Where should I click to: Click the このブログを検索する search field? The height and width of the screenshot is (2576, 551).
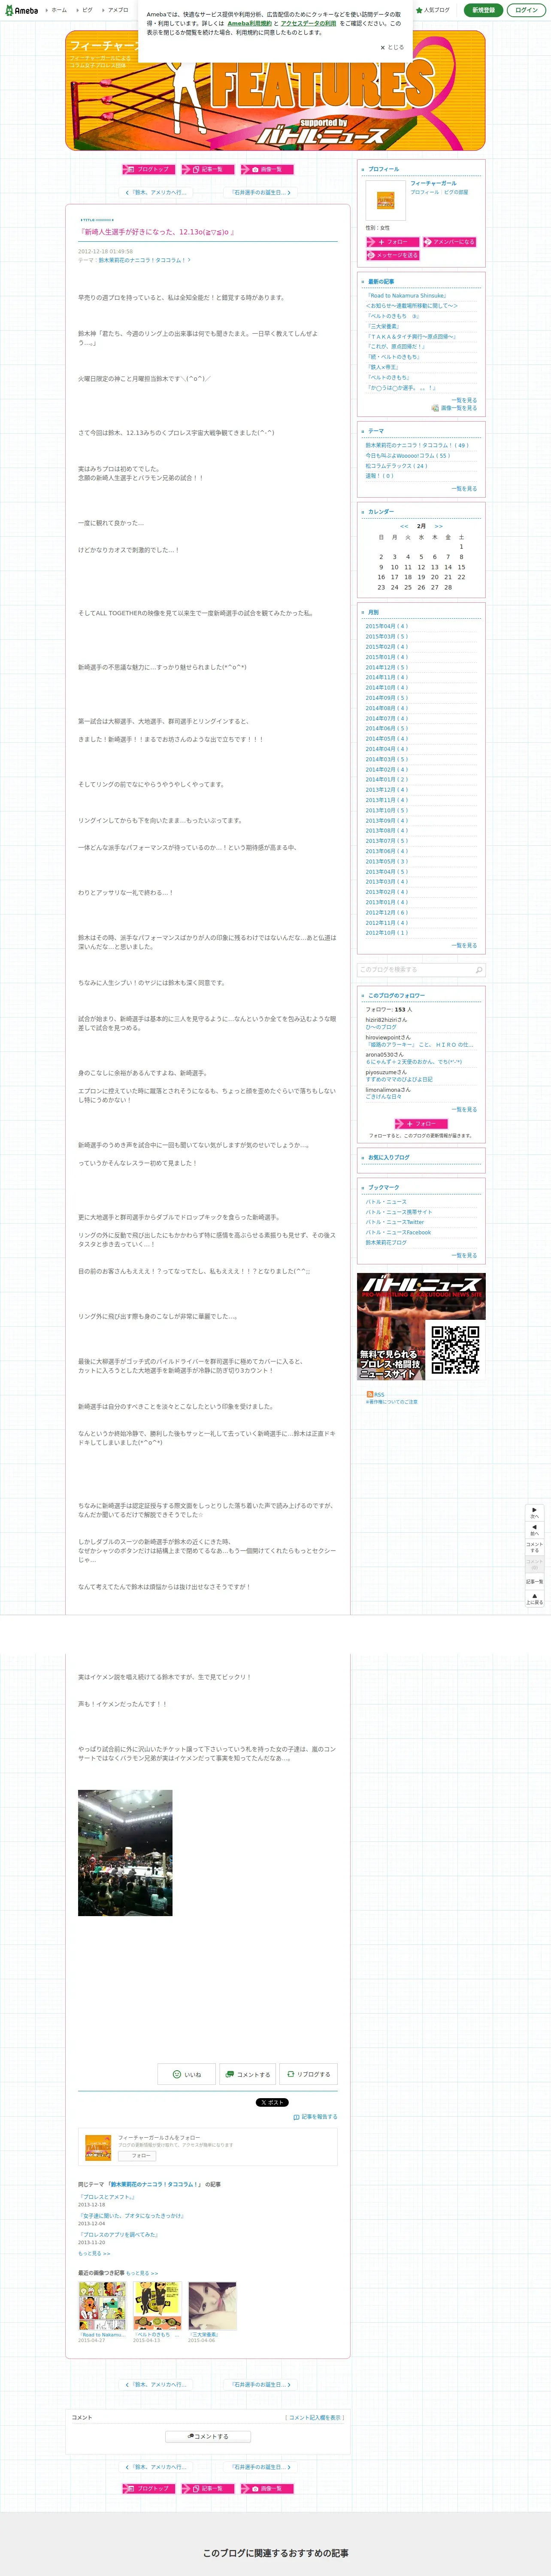pos(414,970)
